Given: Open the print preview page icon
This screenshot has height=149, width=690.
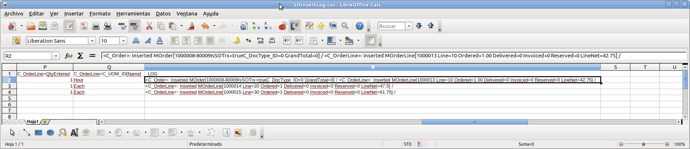Looking at the screenshot, I should pyautogui.click(x=107, y=26).
